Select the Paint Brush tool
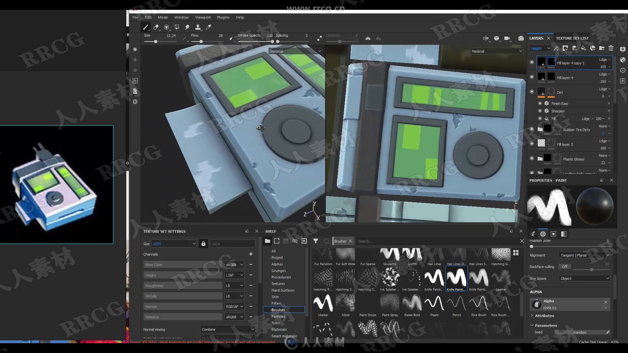The width and height of the screenshot is (628, 353). pos(146,27)
